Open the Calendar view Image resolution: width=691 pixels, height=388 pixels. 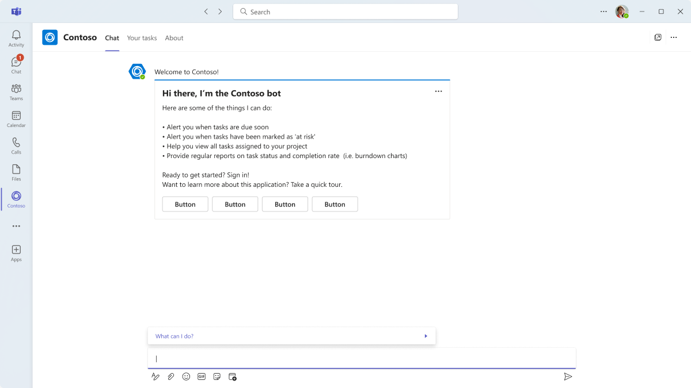(16, 119)
